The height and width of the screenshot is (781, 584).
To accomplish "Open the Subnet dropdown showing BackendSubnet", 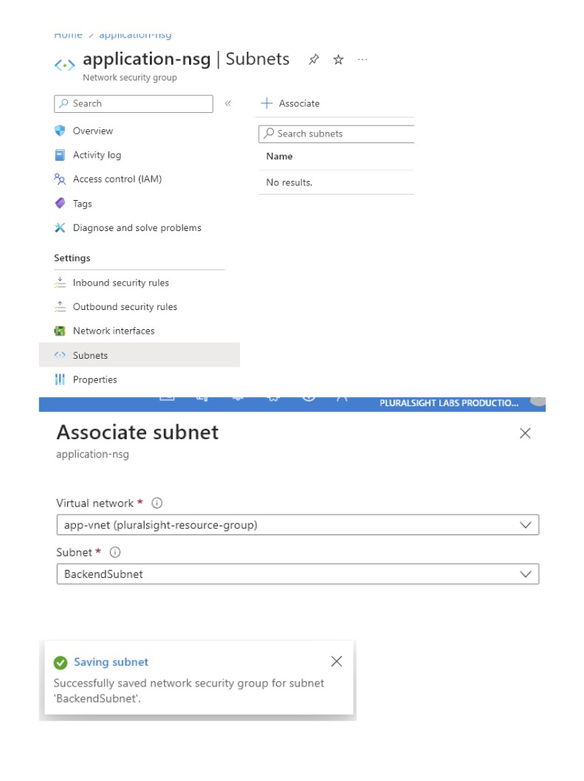I will click(x=526, y=574).
